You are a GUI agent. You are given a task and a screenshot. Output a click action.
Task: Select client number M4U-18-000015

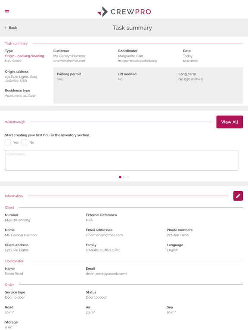point(18,220)
